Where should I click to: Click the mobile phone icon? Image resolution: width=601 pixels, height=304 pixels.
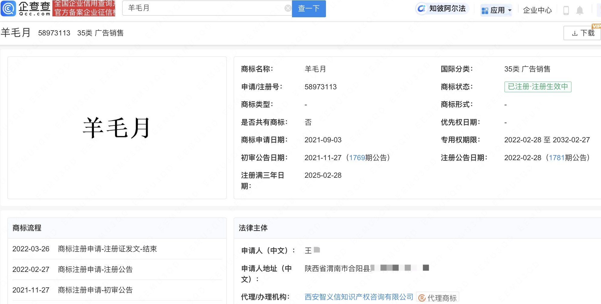tap(566, 11)
